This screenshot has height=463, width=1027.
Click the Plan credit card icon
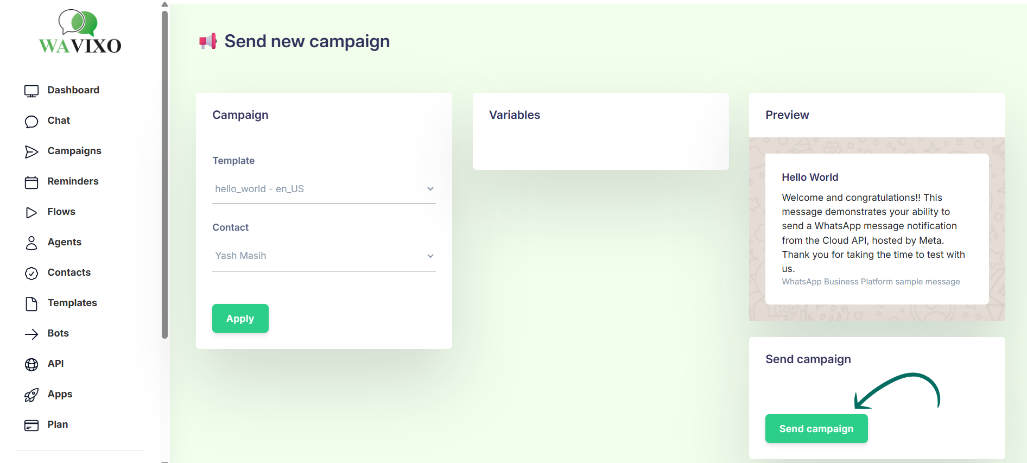pos(31,426)
